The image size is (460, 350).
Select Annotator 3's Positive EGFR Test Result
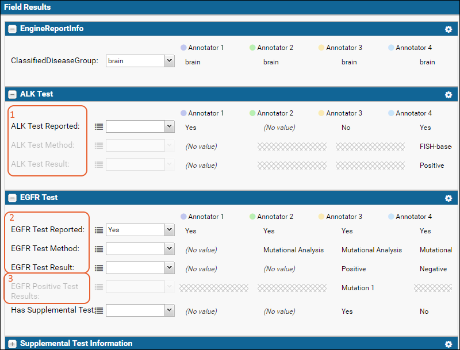(x=354, y=269)
